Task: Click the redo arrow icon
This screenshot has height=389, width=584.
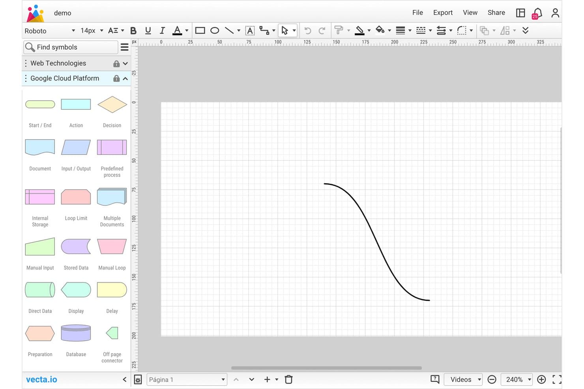Action: (x=322, y=30)
